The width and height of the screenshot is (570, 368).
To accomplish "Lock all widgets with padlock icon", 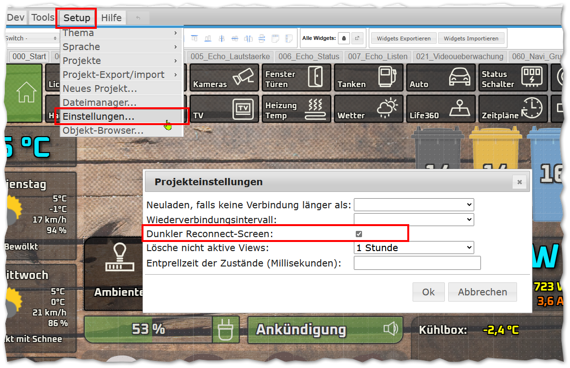I will pyautogui.click(x=344, y=38).
